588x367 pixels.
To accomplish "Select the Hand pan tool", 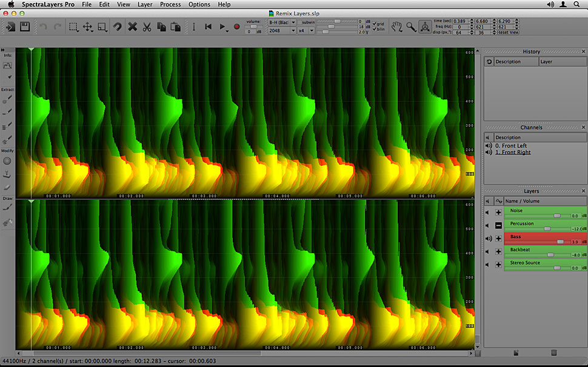I will point(397,26).
